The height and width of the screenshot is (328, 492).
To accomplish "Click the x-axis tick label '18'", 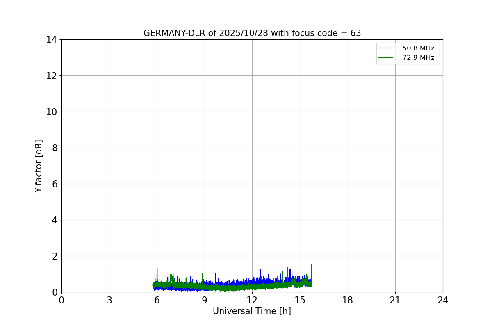I will [x=348, y=300].
